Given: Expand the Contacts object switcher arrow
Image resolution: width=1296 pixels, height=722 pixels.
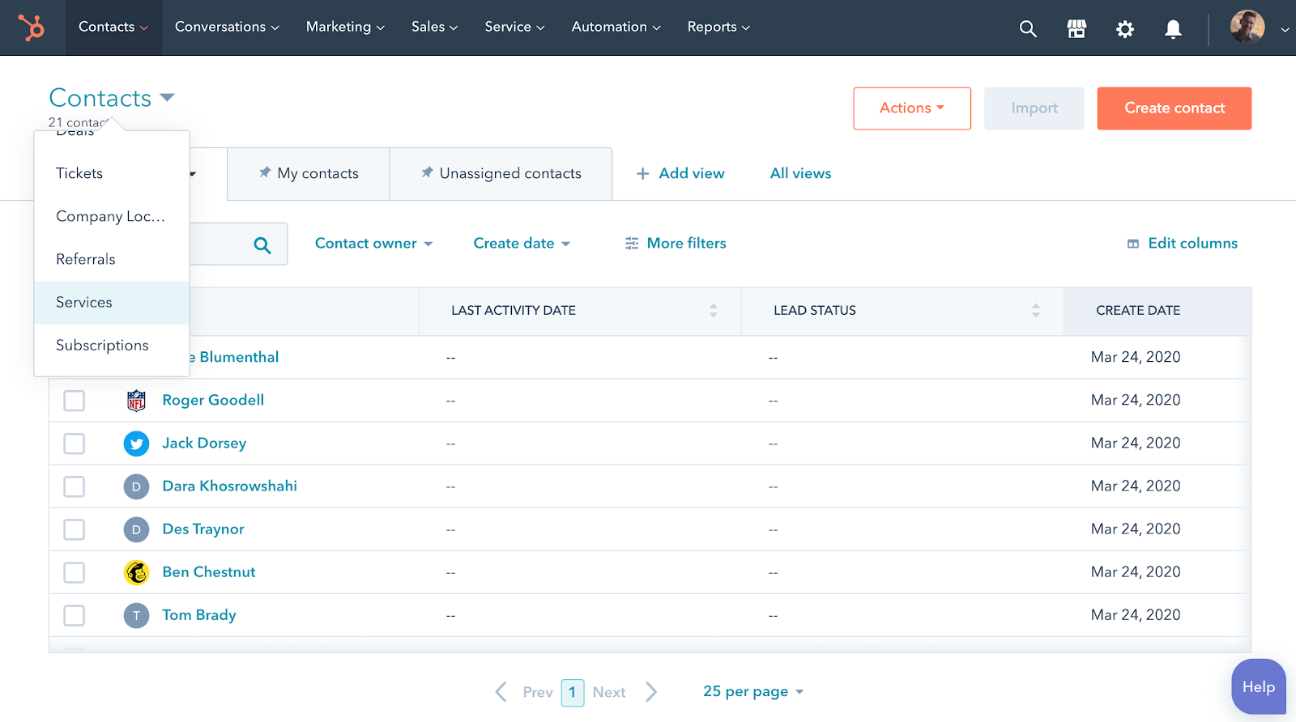Looking at the screenshot, I should click(x=167, y=98).
